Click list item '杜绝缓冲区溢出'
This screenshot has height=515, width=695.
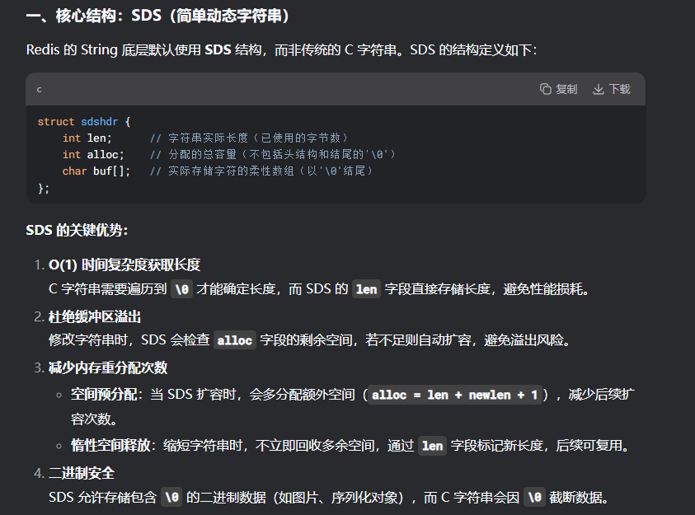95,316
